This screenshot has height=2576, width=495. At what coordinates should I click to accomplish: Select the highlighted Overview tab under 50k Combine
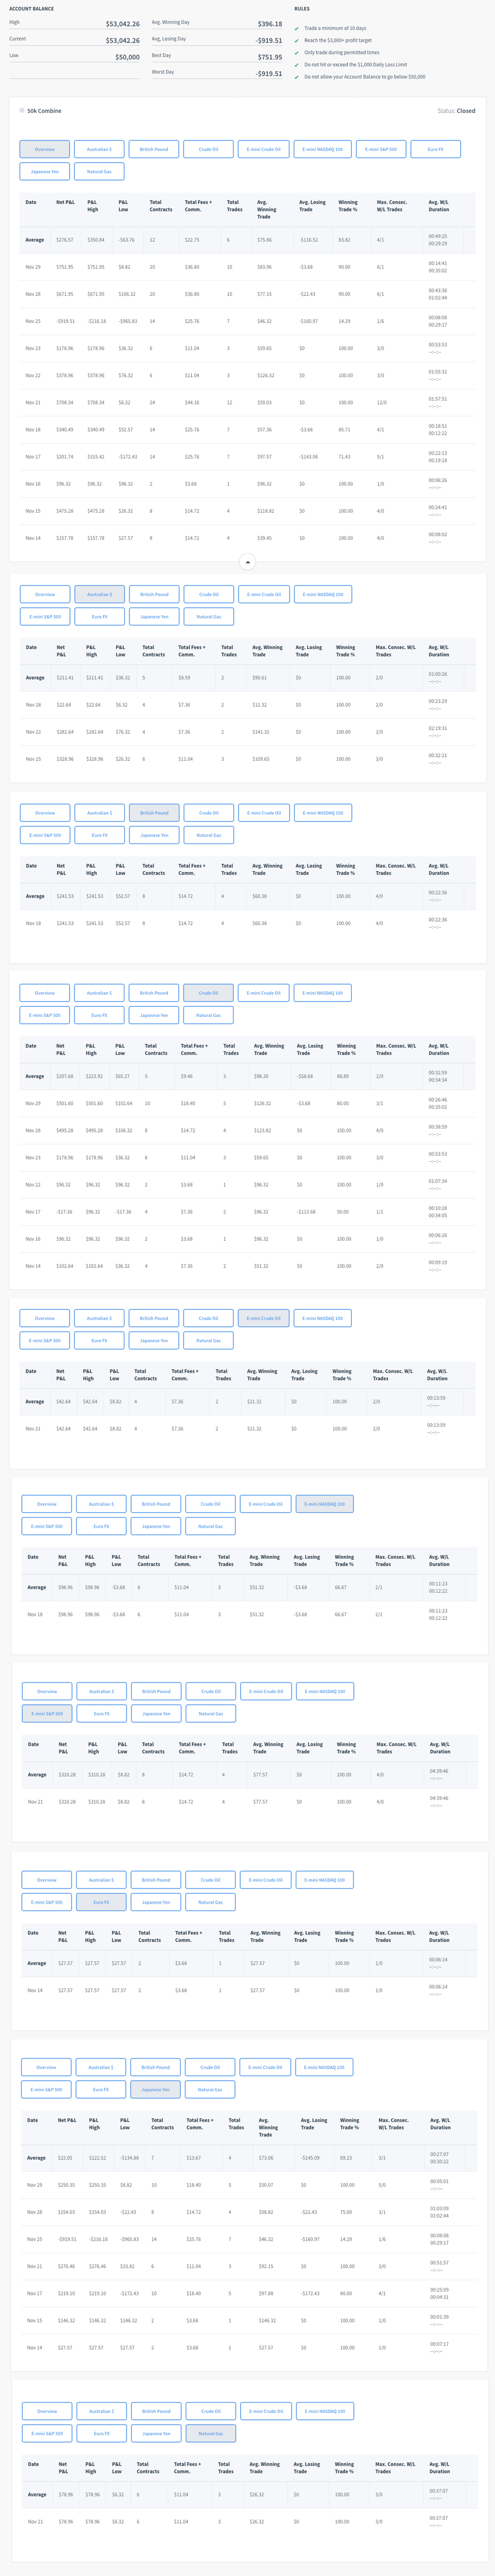click(x=44, y=149)
